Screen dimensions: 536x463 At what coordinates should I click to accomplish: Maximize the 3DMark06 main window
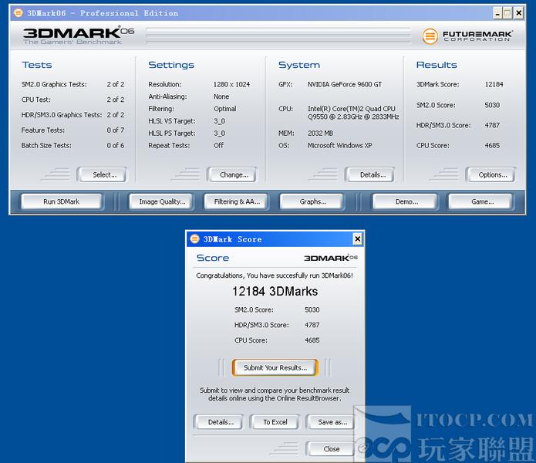tap(507, 13)
